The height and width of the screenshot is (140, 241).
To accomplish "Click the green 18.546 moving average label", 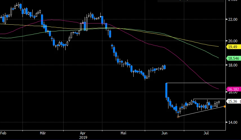I will [x=233, y=58].
